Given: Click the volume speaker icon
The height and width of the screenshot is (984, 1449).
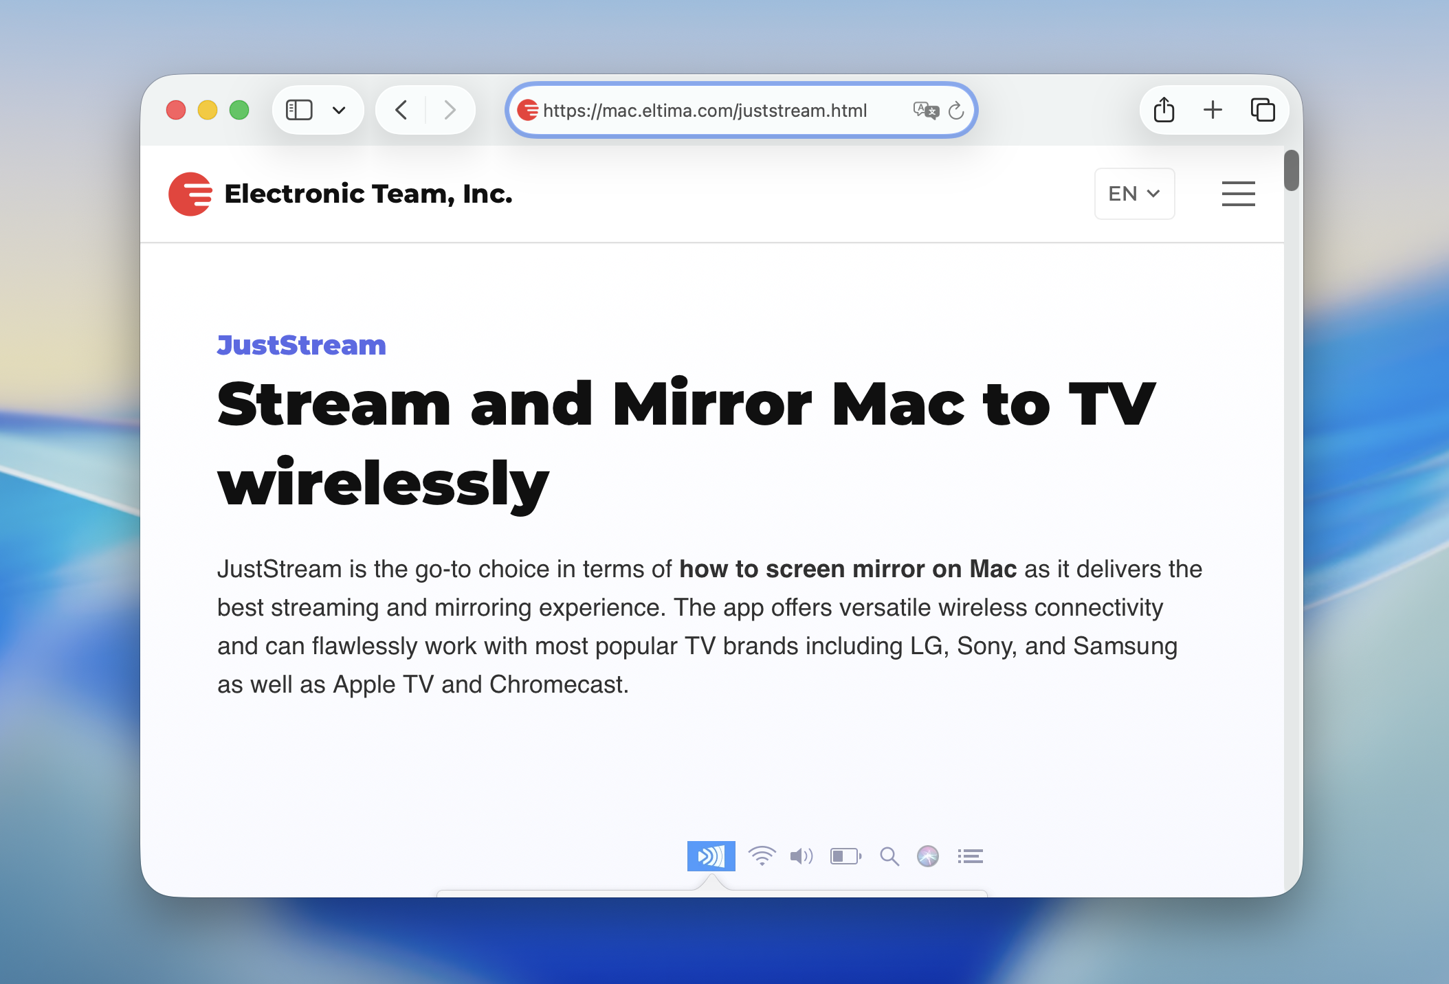Looking at the screenshot, I should pos(801,856).
